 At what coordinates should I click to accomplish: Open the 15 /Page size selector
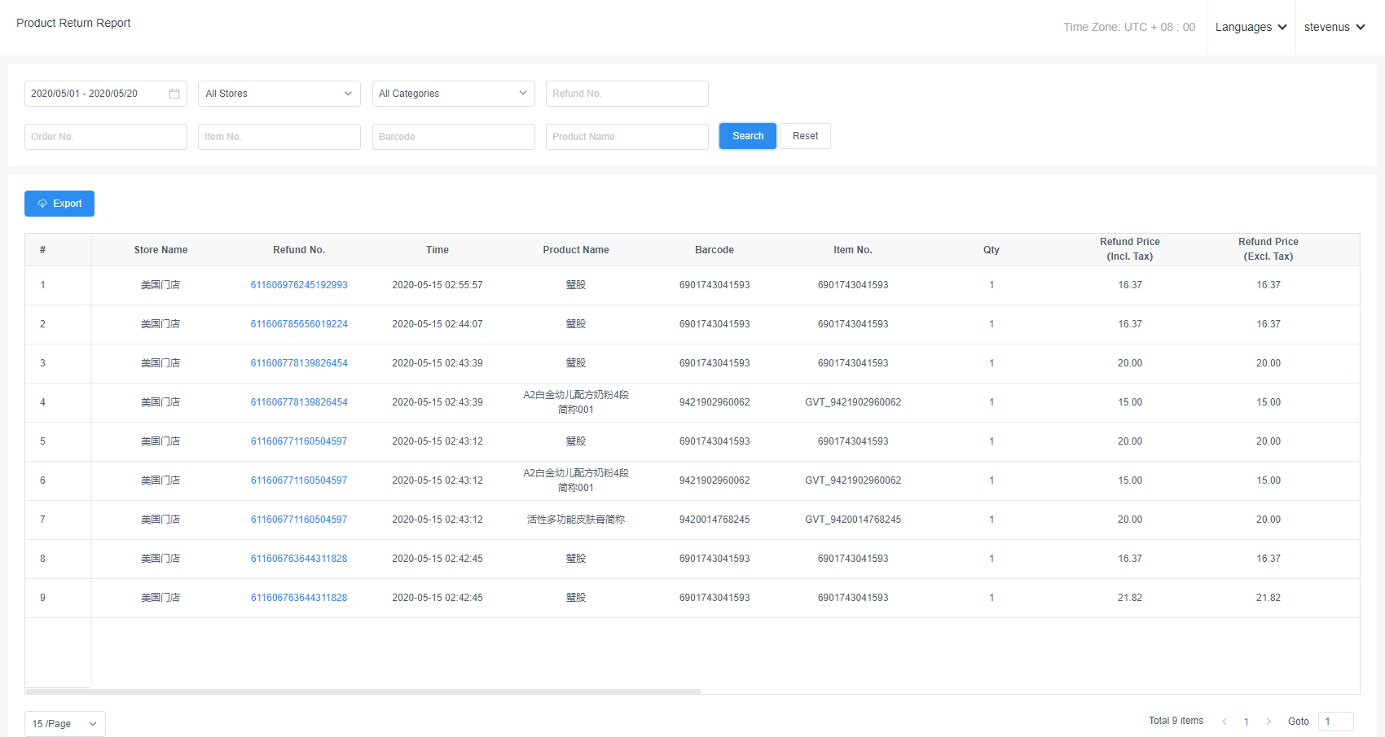tap(64, 724)
